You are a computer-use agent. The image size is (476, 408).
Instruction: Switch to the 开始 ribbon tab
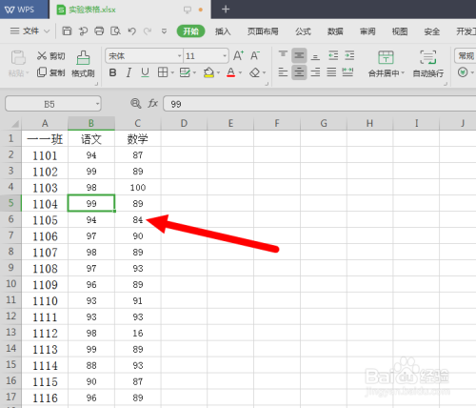click(190, 31)
